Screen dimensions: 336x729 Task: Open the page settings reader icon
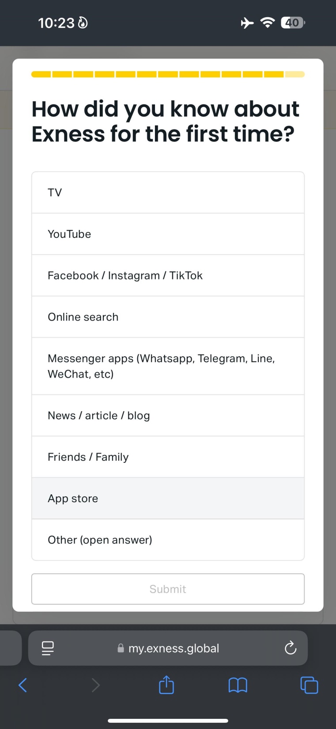coord(48,648)
